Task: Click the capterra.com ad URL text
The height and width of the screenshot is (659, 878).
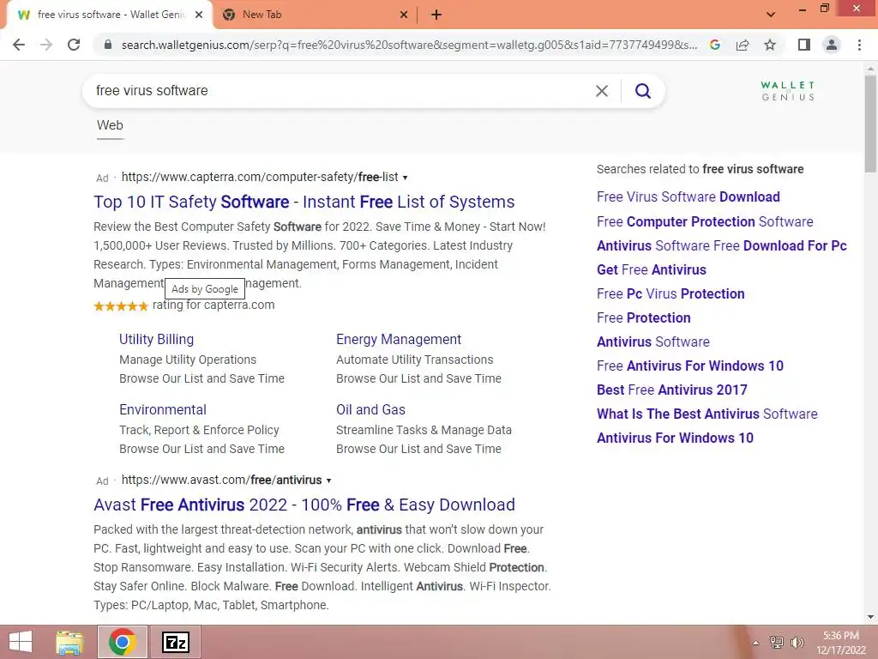Action: click(260, 177)
